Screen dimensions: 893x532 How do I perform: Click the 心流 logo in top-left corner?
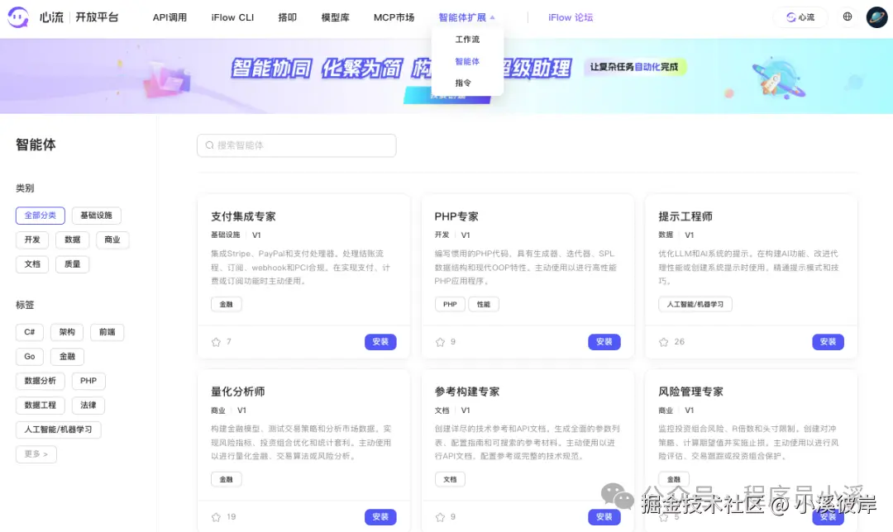click(x=18, y=17)
